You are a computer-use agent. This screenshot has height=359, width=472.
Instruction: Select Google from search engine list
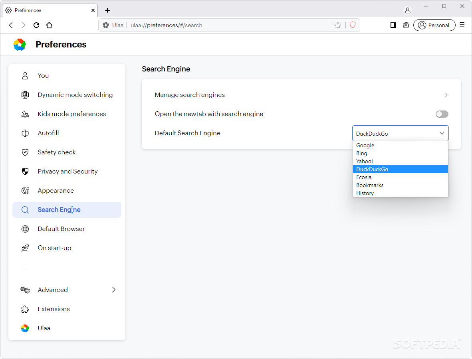[x=401, y=145]
